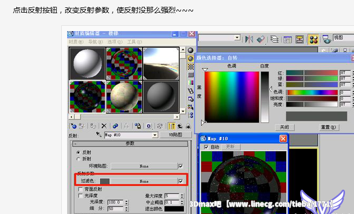The width and height of the screenshot is (354, 214).
Task: Click the Make Material Copy icon
Action: click(x=115, y=126)
